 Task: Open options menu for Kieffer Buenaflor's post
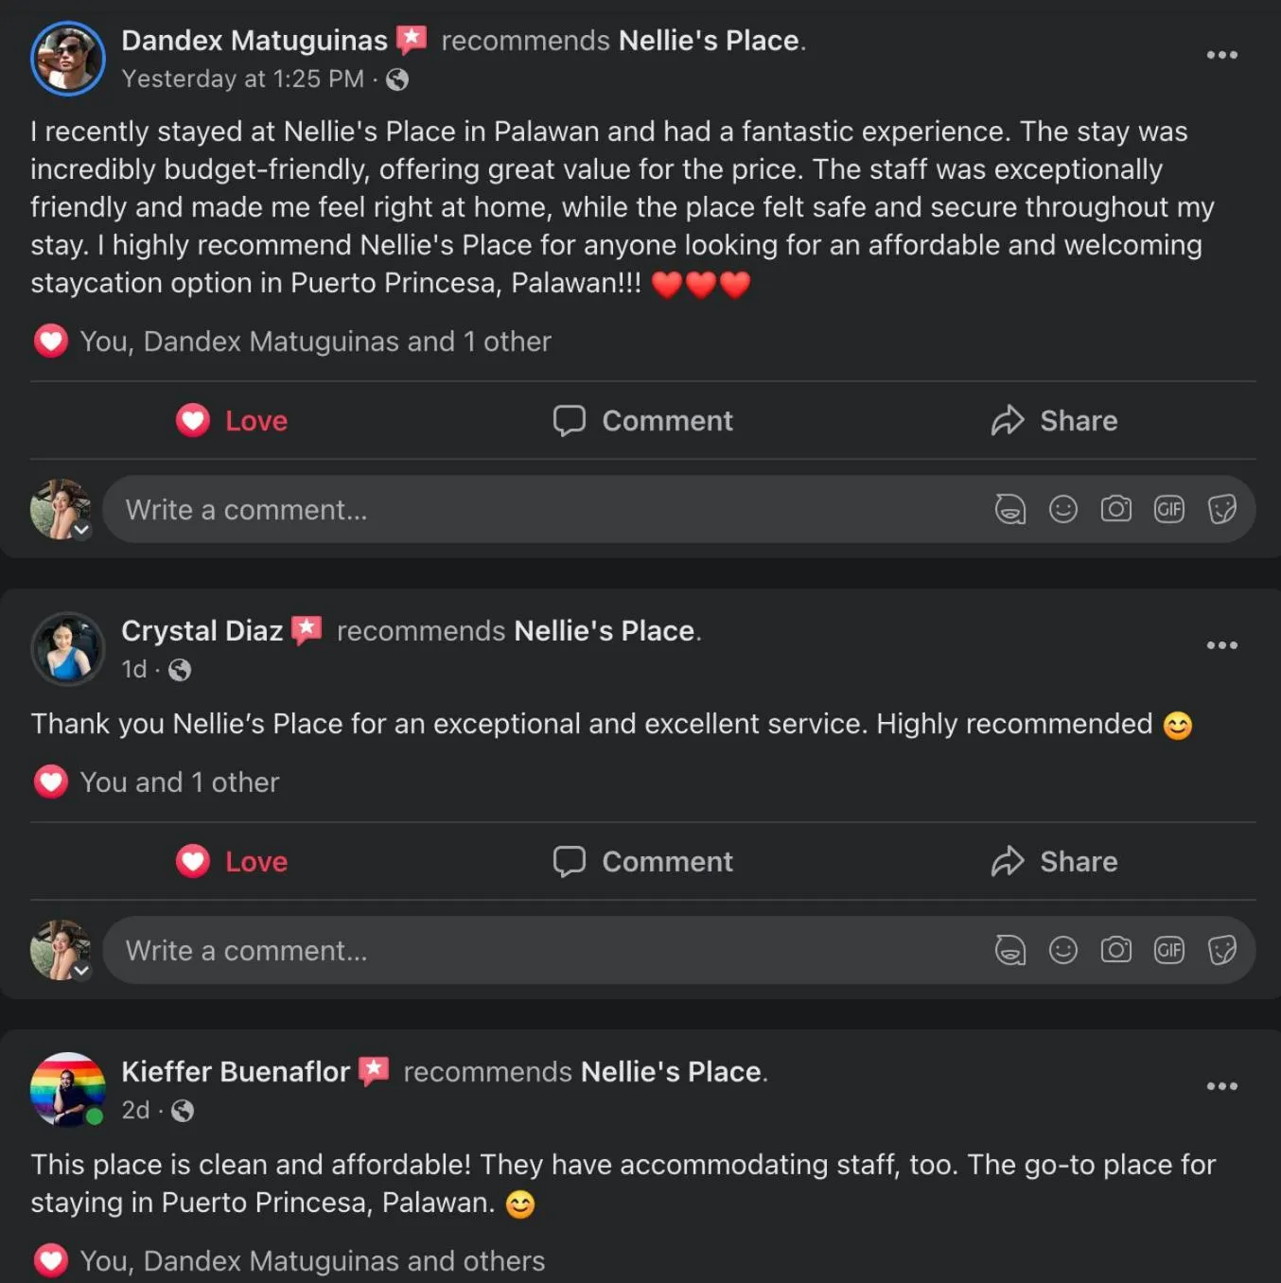pos(1221,1086)
